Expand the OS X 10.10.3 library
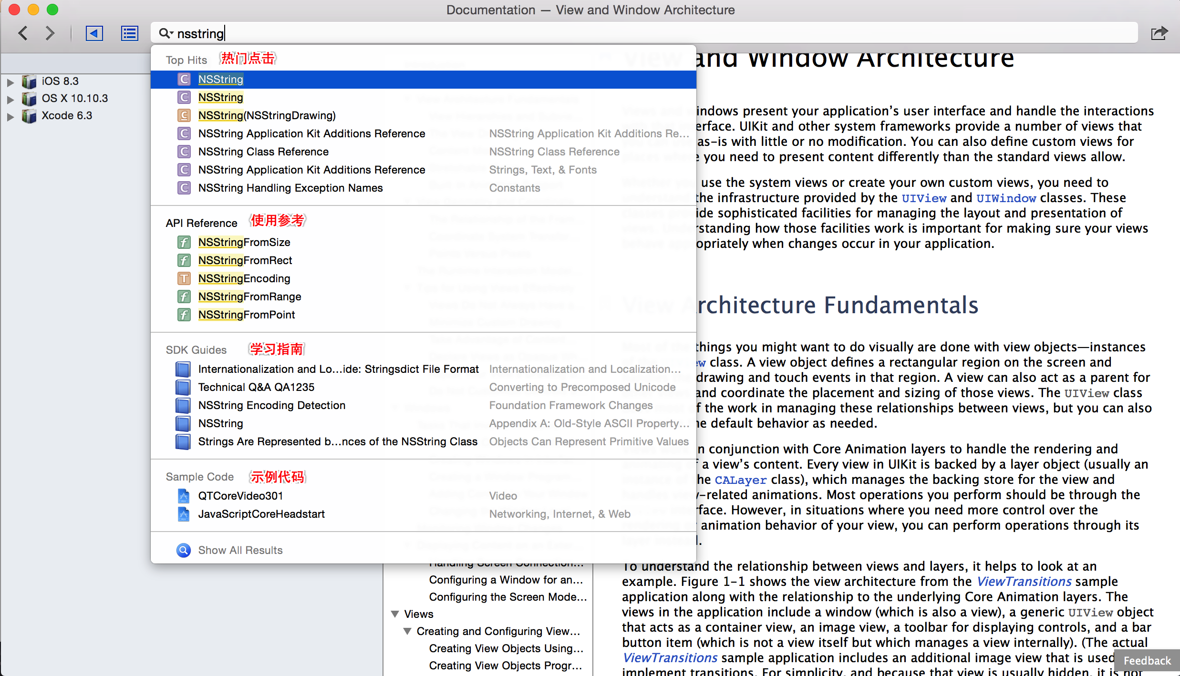1180x676 pixels. [10, 99]
